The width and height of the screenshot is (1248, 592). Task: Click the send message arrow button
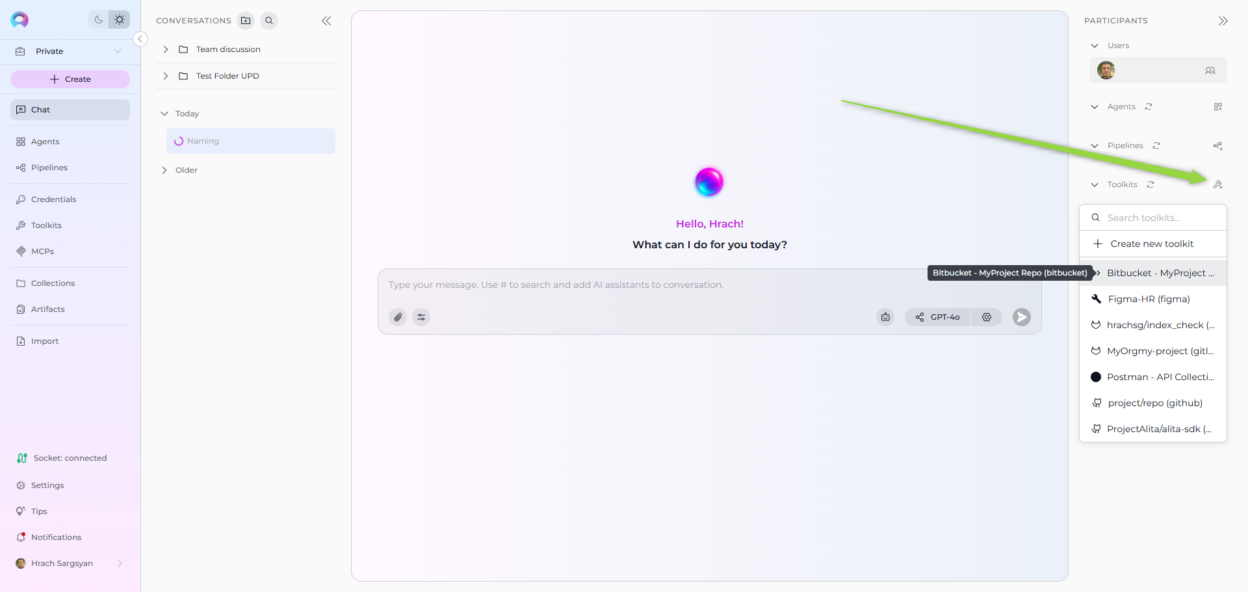pyautogui.click(x=1021, y=317)
